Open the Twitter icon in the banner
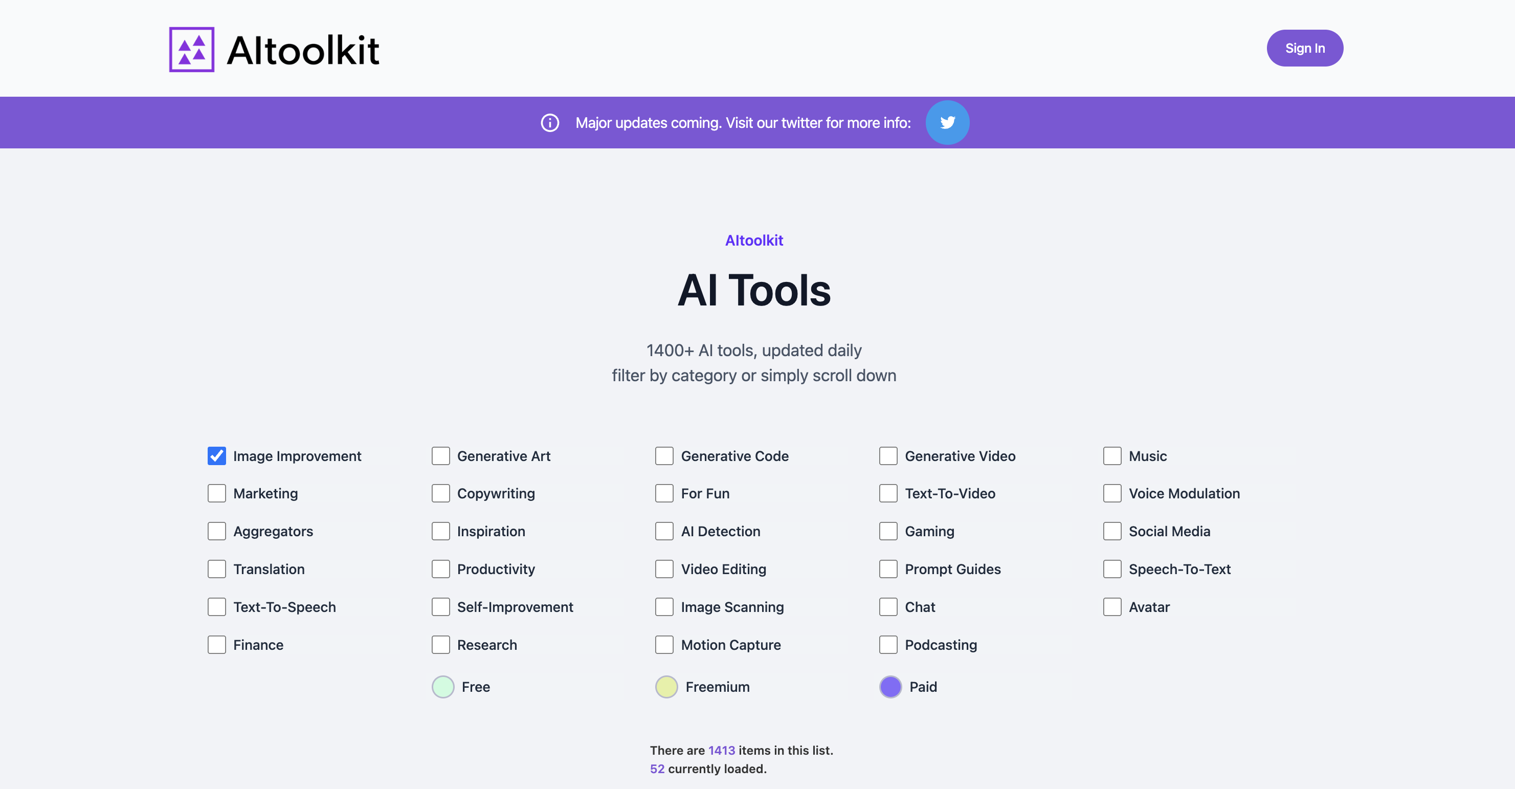The width and height of the screenshot is (1515, 789). [947, 122]
